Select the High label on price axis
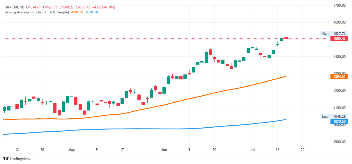The image size is (352, 164). tap(325, 33)
